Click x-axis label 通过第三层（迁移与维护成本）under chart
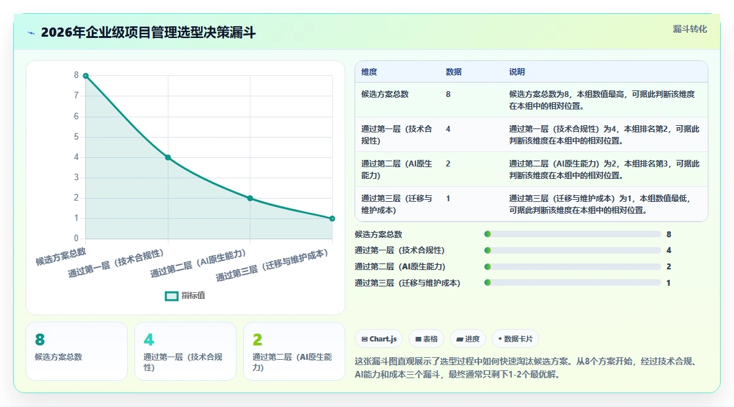 pos(271,265)
